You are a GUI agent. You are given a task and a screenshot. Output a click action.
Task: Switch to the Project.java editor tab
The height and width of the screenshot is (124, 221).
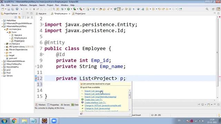click(x=80, y=14)
